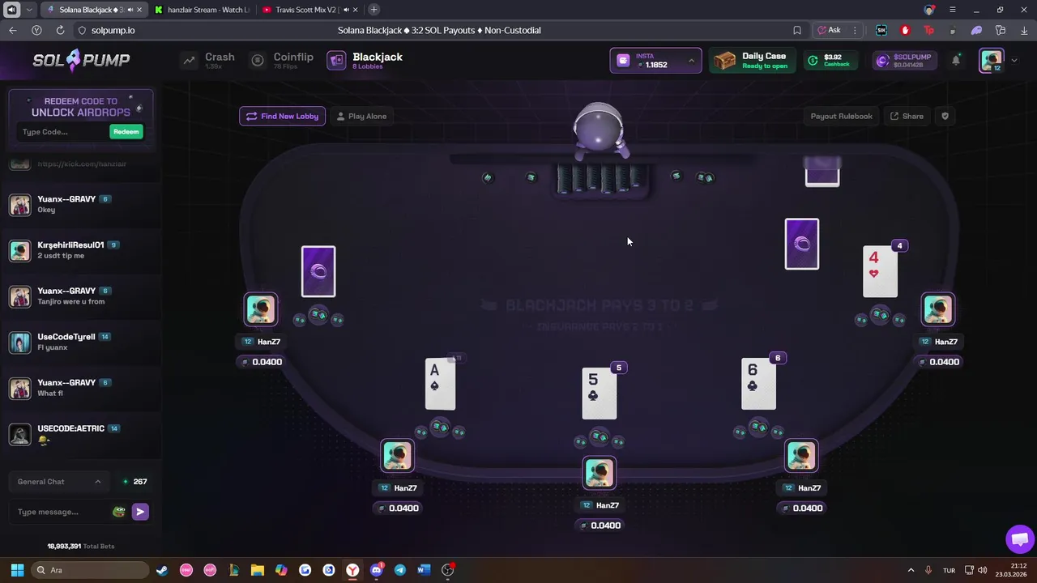
Task: Open the Payout Rulebook
Action: [841, 116]
